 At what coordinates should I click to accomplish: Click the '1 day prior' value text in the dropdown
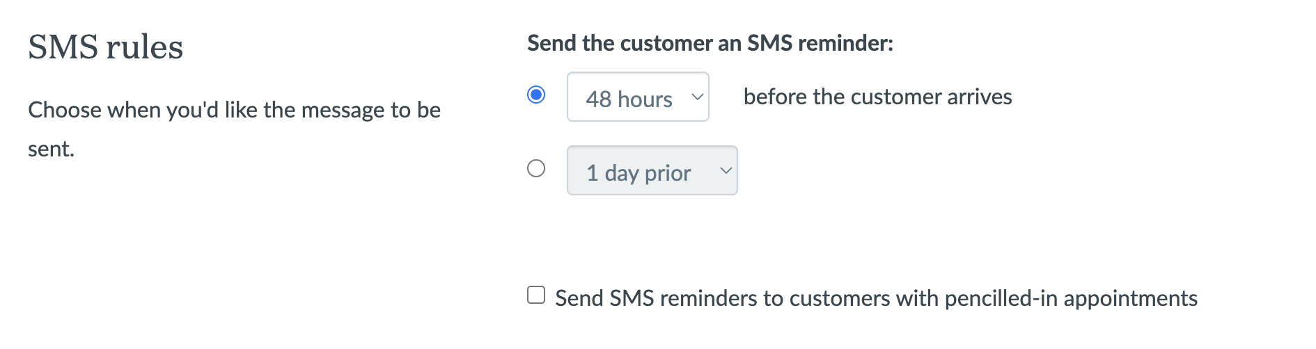click(639, 173)
